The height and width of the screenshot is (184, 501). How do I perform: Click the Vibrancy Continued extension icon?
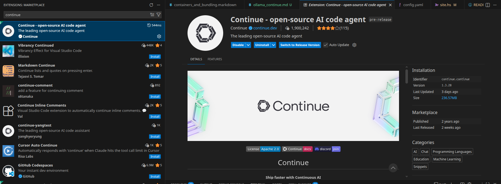pyautogui.click(x=8, y=51)
